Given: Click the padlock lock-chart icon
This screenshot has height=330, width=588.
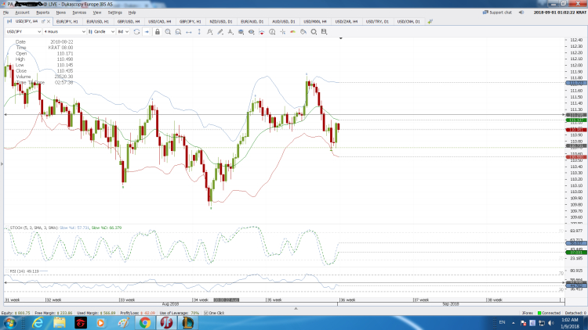Looking at the screenshot, I should pyautogui.click(x=158, y=32).
